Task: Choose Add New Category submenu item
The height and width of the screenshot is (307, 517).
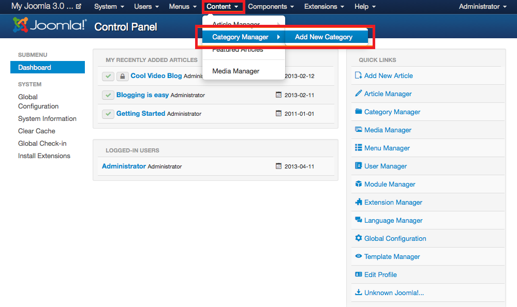Action: (327, 37)
